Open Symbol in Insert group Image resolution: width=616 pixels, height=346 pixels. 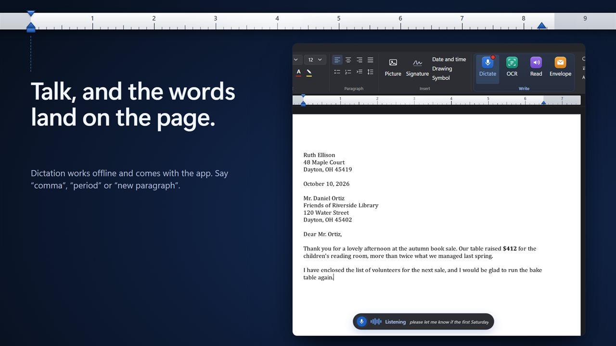click(x=441, y=78)
